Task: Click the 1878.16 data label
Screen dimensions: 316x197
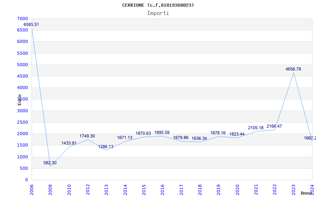Action: click(x=218, y=133)
